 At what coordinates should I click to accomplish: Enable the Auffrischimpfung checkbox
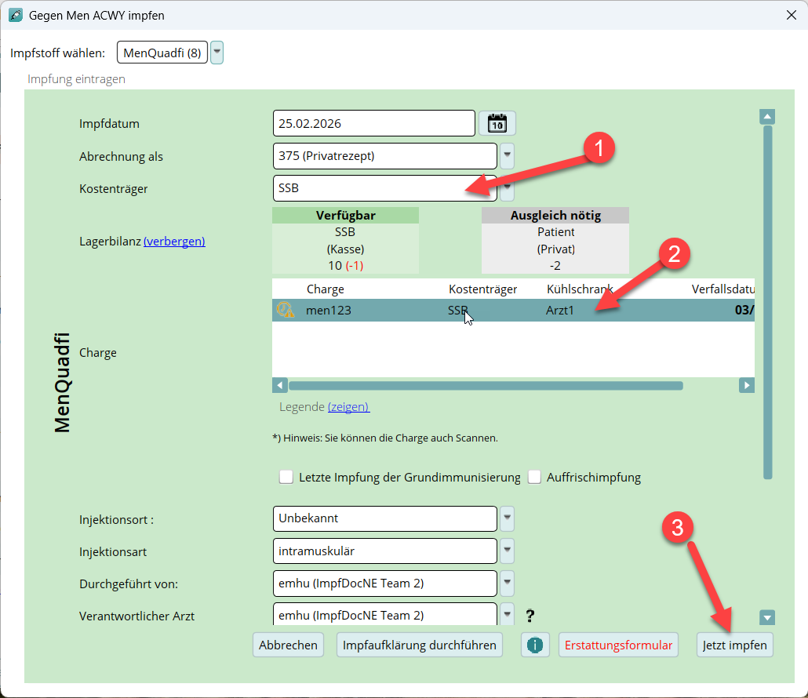535,477
